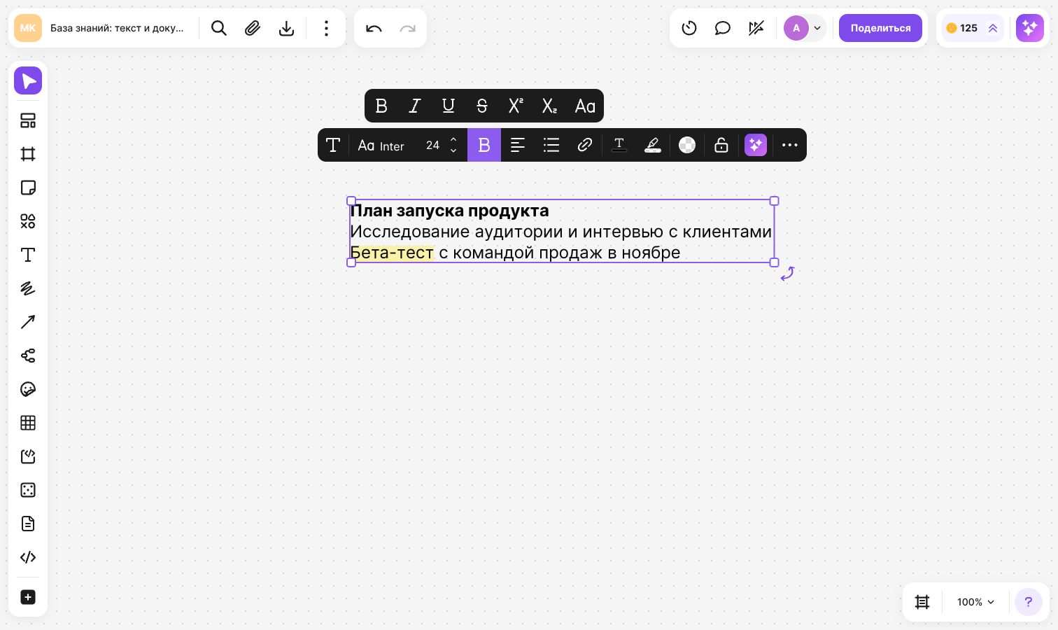Open the comments panel
1058x630 pixels.
[x=723, y=28]
